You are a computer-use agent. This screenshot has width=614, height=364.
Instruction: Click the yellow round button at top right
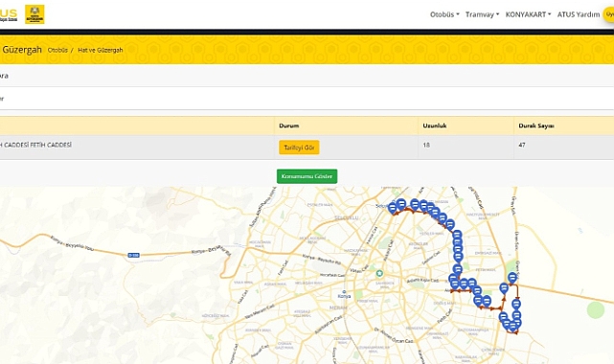pyautogui.click(x=608, y=14)
